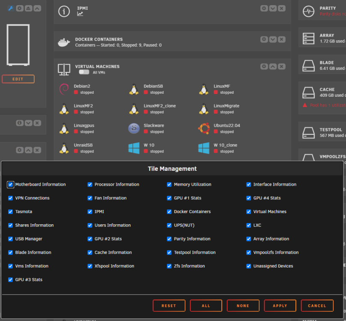The height and width of the screenshot is (321, 346).
Task: Close the Docker Containers tile
Action: 282,39
